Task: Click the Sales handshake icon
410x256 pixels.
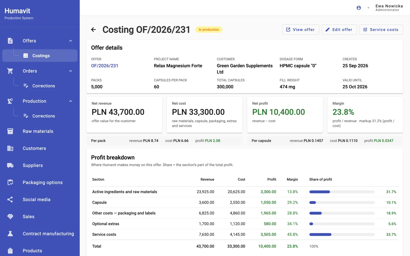Action: point(10,216)
